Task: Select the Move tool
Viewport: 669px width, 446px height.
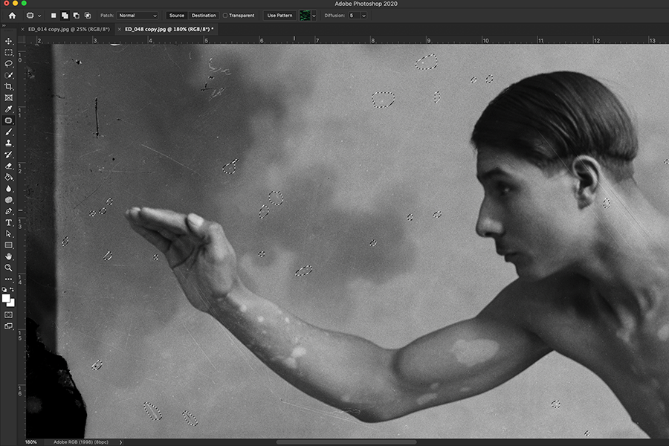Action: click(x=9, y=42)
